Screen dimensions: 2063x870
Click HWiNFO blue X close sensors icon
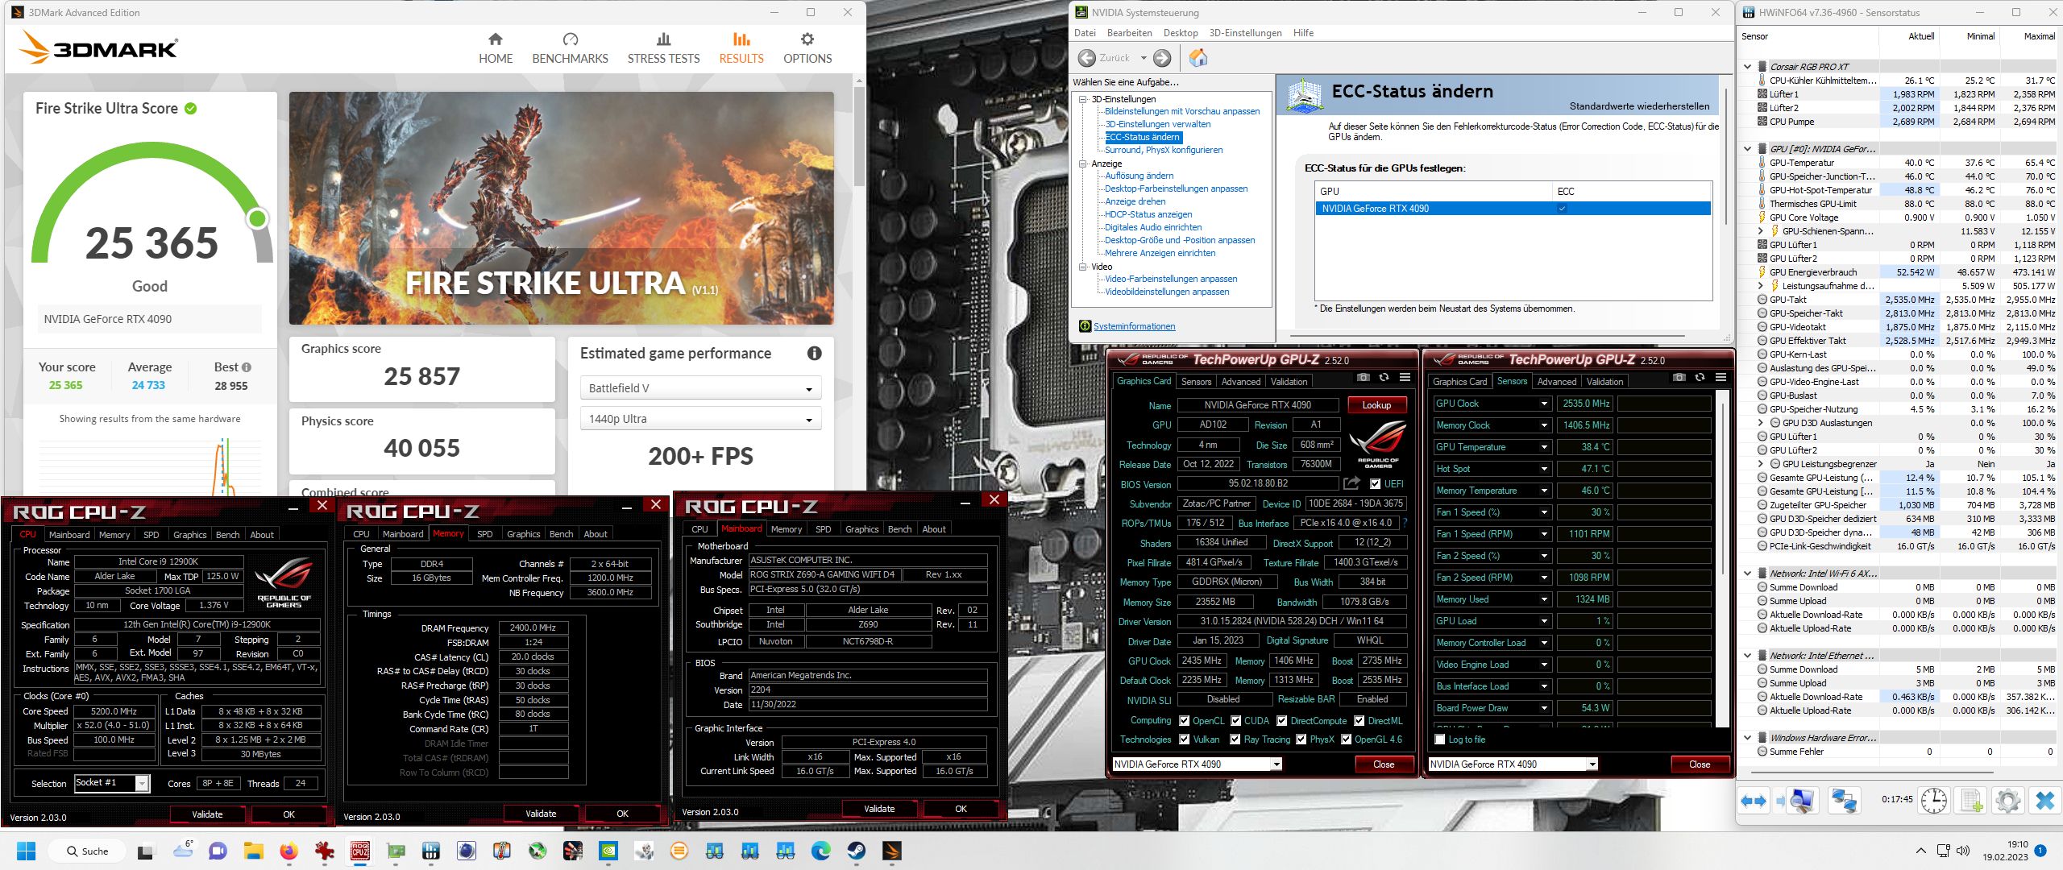(2044, 800)
